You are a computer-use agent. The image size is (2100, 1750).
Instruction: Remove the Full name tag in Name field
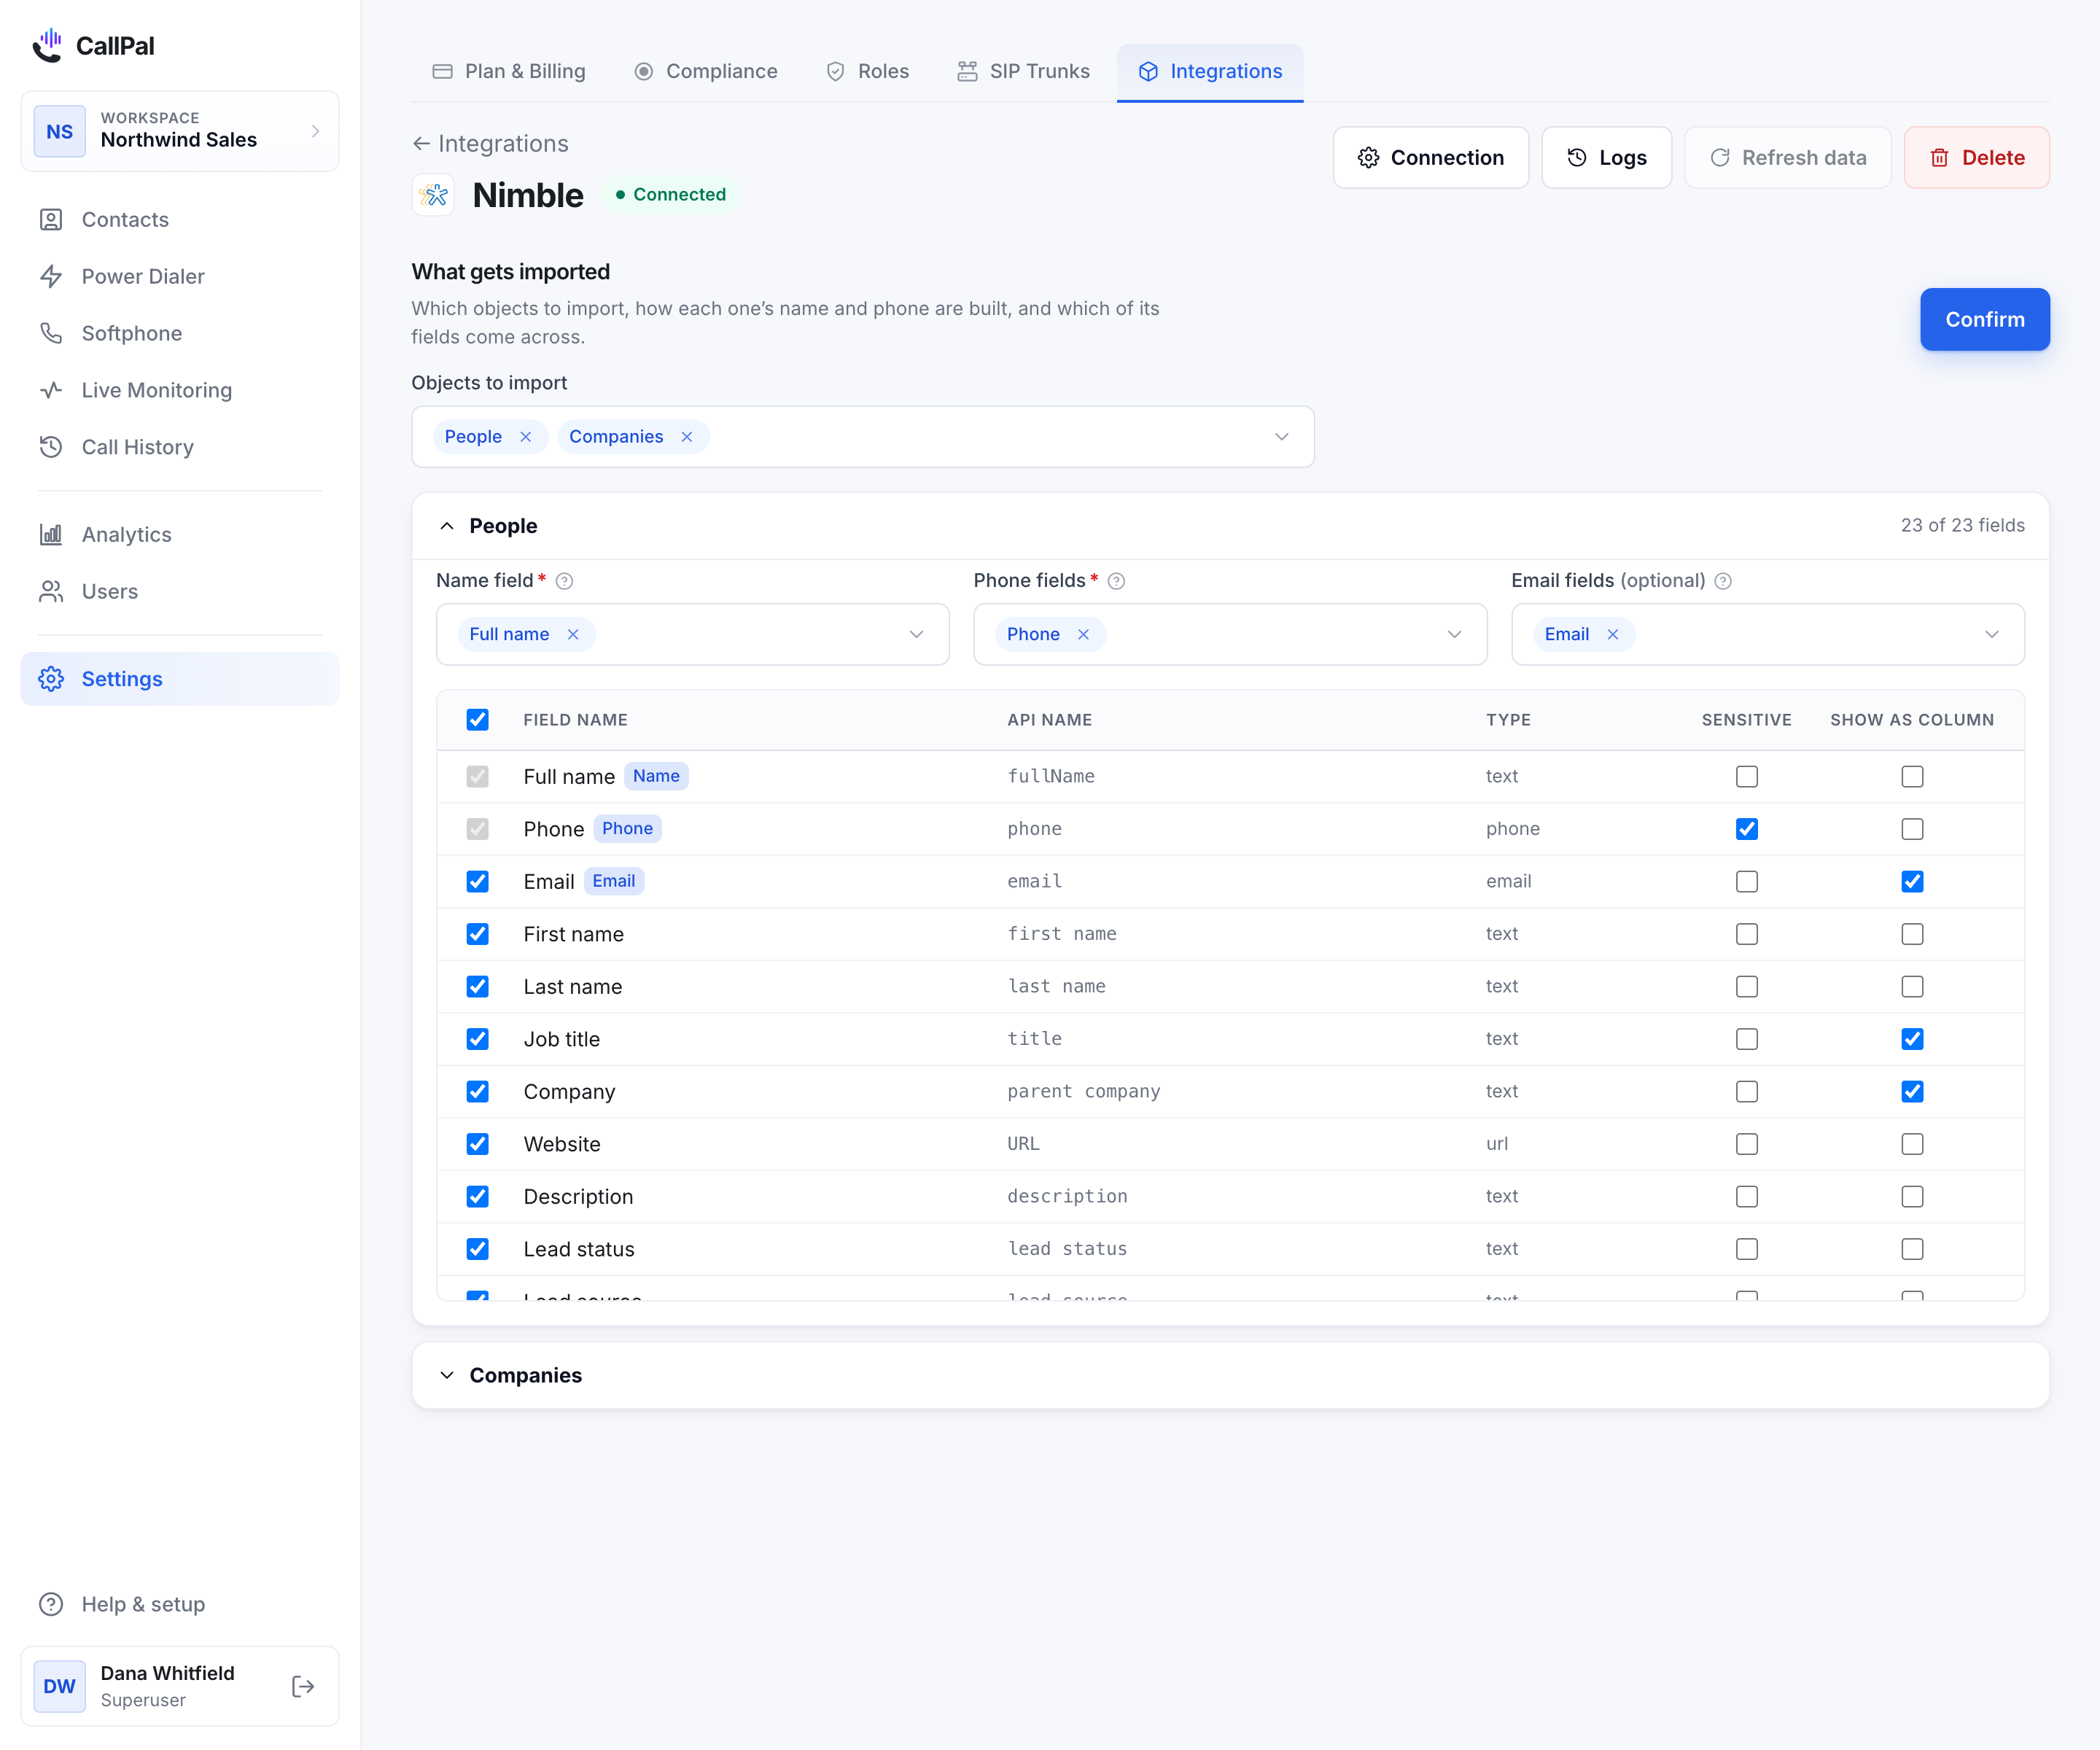pos(573,635)
